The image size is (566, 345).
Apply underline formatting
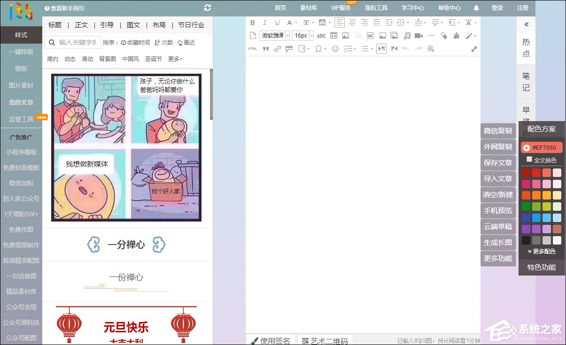tap(277, 23)
